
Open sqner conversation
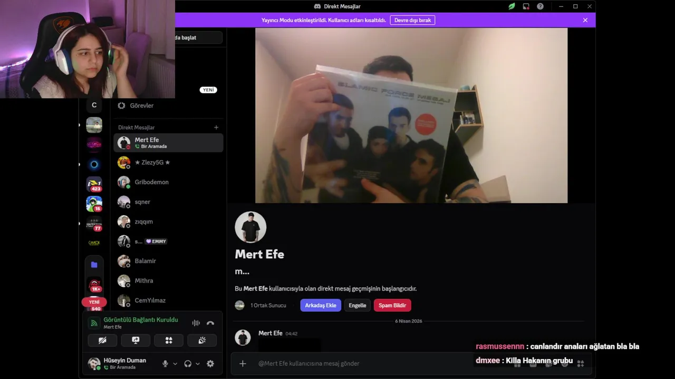click(x=168, y=202)
